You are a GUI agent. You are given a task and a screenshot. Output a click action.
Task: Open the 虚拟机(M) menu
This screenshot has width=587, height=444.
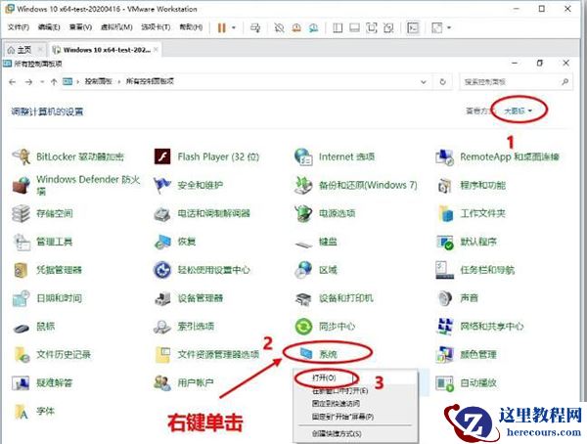tap(116, 27)
